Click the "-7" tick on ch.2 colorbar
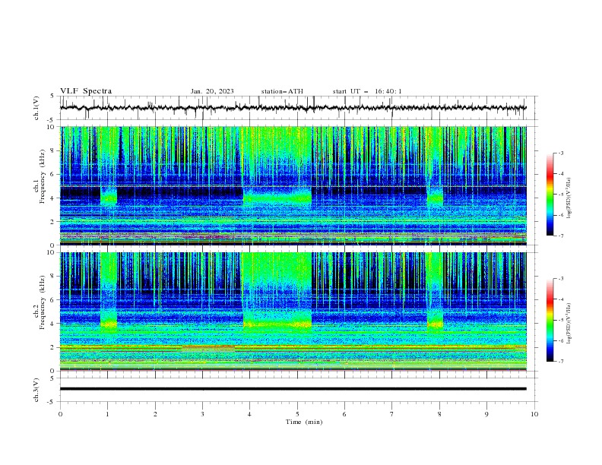The height and width of the screenshot is (465, 602). (560, 362)
